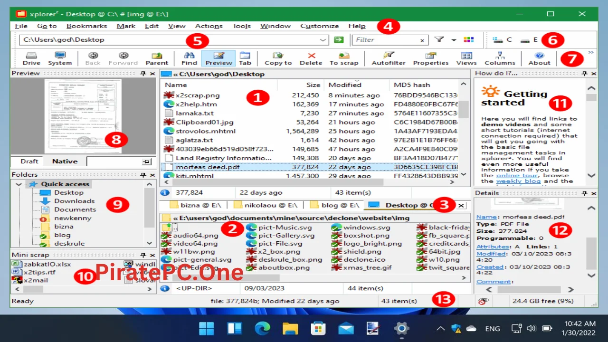Viewport: 608px width, 342px height.
Task: Click the Columns toolbar icon
Action: pyautogui.click(x=500, y=58)
